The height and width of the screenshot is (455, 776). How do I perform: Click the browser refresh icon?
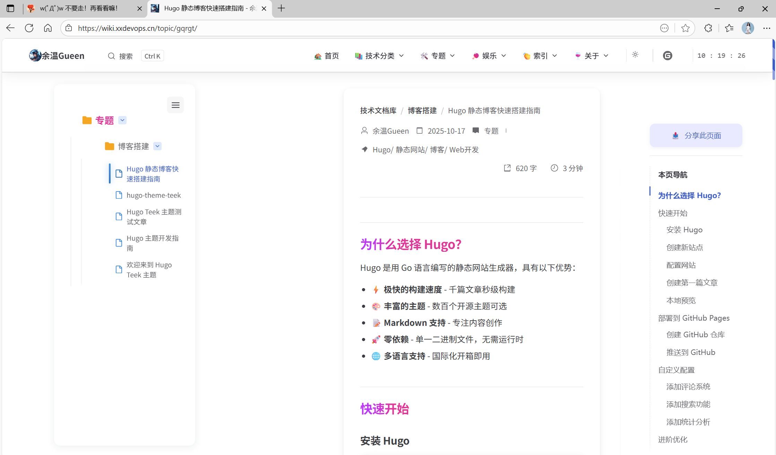pyautogui.click(x=29, y=28)
